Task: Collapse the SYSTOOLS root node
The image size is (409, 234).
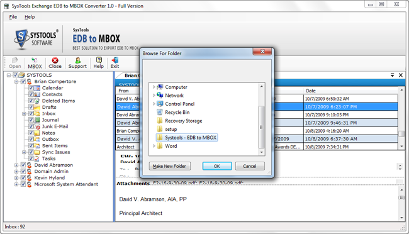Action: click(x=9, y=75)
